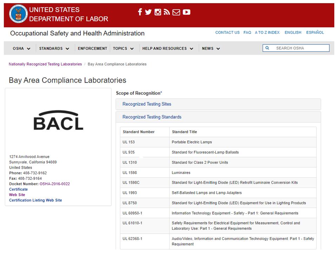Open the Twitter bird icon
Viewport: 336px width, 260px height.
(x=148, y=12)
